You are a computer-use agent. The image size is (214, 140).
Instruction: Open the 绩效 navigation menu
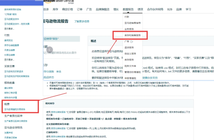click(140, 9)
